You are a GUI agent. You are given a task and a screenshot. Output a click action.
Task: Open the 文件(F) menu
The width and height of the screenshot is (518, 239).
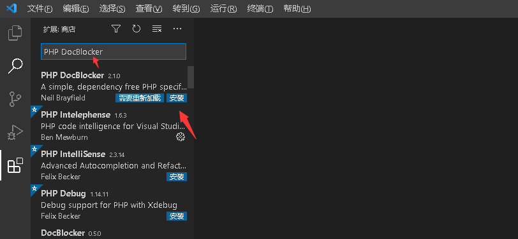pos(40,9)
